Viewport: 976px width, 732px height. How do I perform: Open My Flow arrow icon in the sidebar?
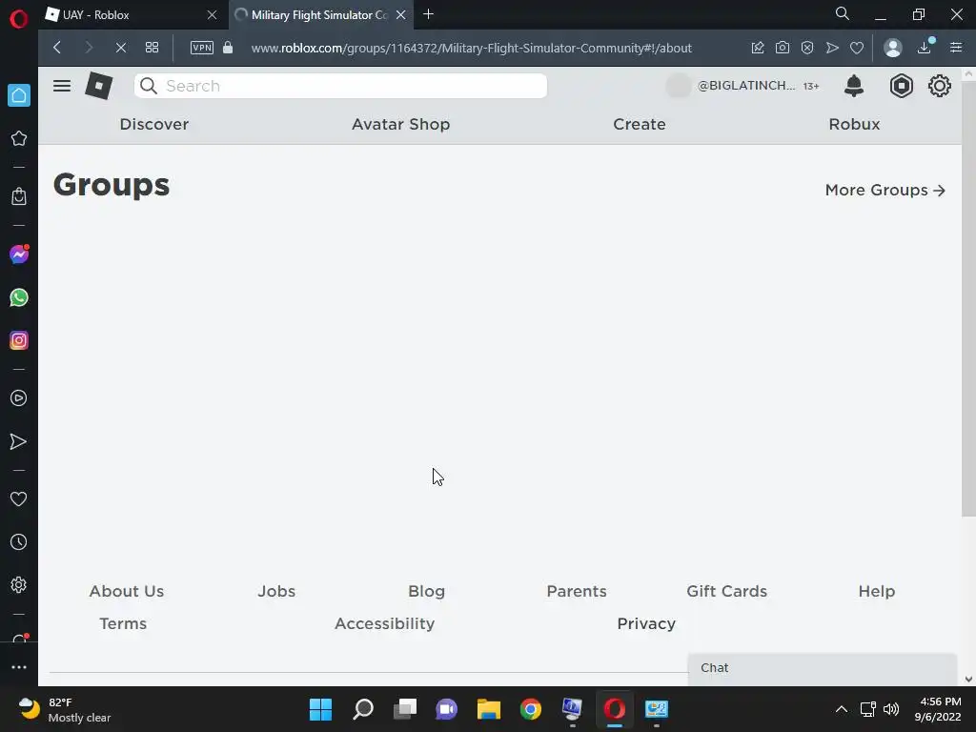(19, 441)
